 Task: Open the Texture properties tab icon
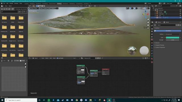click(x=152, y=62)
